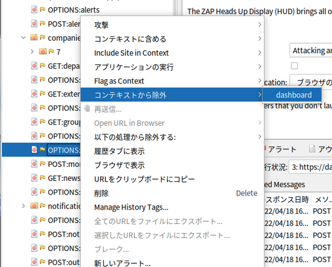This screenshot has height=267, width=332.
Task: Click the page icon beside OPTIONS:alerts
Action: pos(34,10)
